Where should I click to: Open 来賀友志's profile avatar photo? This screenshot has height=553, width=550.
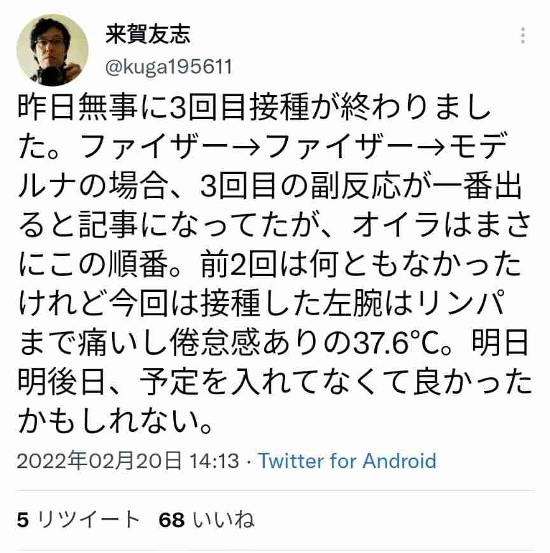[52, 50]
